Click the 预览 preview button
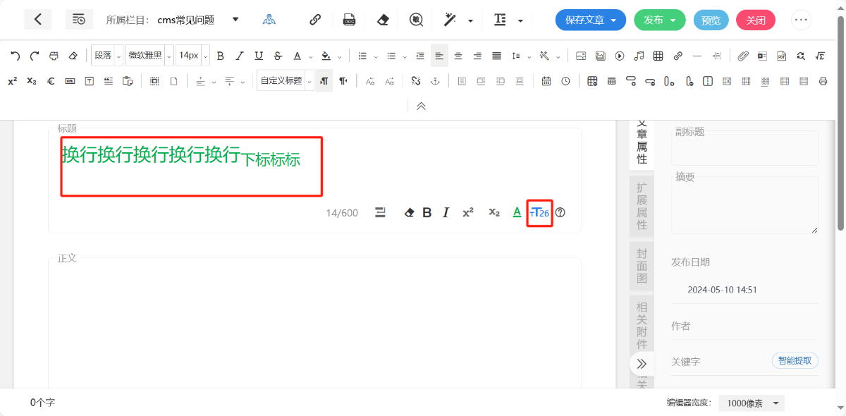The height and width of the screenshot is (416, 846). click(x=711, y=20)
